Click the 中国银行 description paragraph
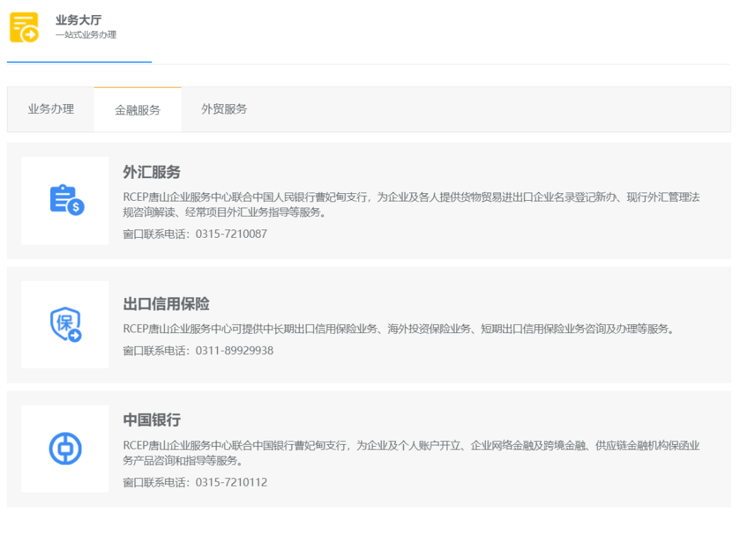740x542 pixels. (411, 453)
